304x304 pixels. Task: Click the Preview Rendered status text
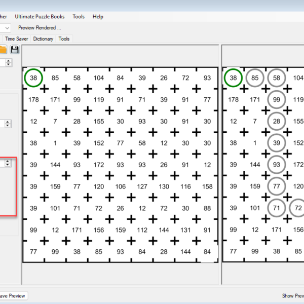click(x=40, y=28)
